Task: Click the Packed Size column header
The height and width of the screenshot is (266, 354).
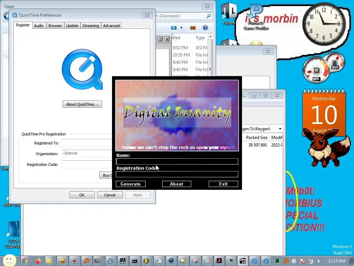Action: pos(257,138)
